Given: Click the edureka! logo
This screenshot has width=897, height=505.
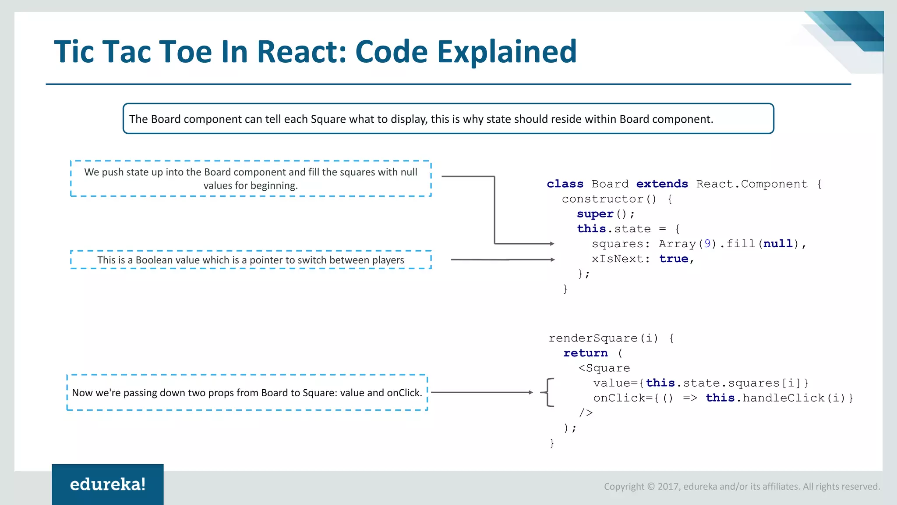Looking at the screenshot, I should point(108,484).
